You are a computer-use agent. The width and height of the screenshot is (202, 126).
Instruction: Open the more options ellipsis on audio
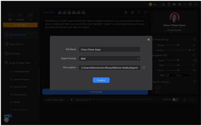[x=192, y=100]
